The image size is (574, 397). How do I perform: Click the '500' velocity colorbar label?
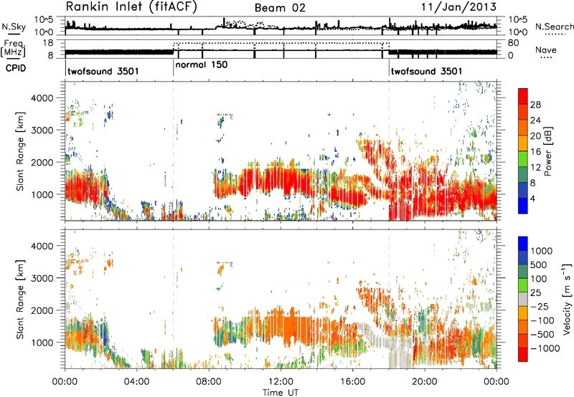pyautogui.click(x=539, y=264)
